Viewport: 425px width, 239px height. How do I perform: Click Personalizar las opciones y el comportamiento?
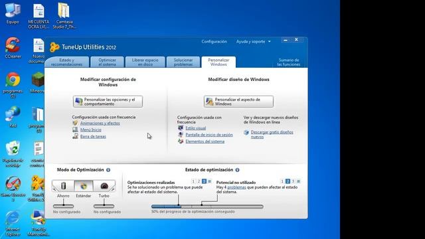click(x=108, y=102)
